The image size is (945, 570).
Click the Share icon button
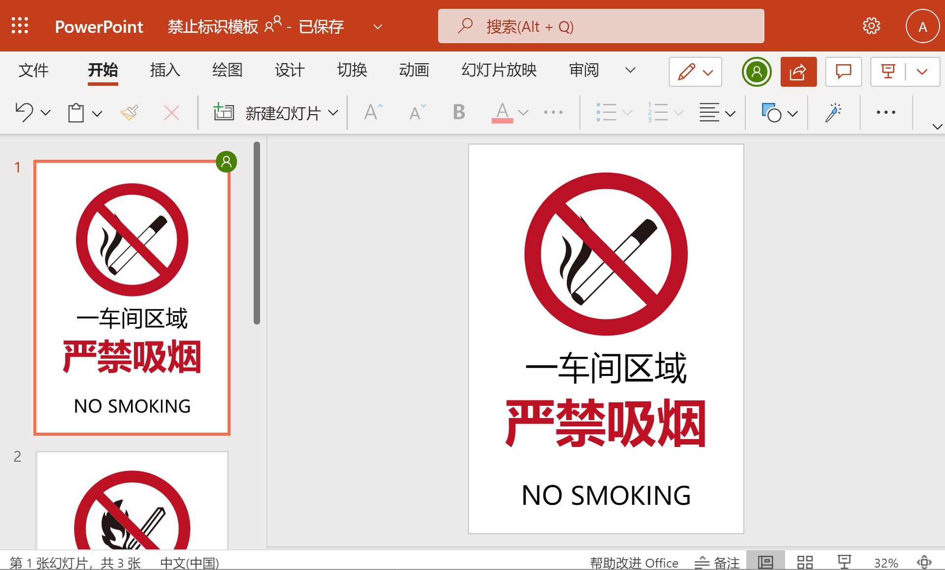(x=798, y=72)
